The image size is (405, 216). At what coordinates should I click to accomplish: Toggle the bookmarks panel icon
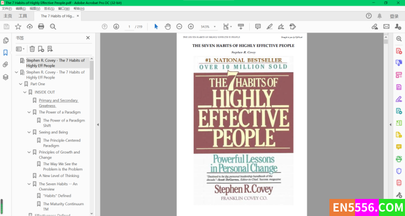[x=5, y=53]
